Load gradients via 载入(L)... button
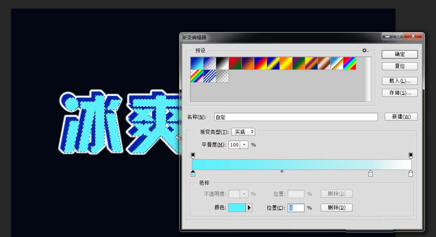This screenshot has height=237, width=436. point(399,81)
